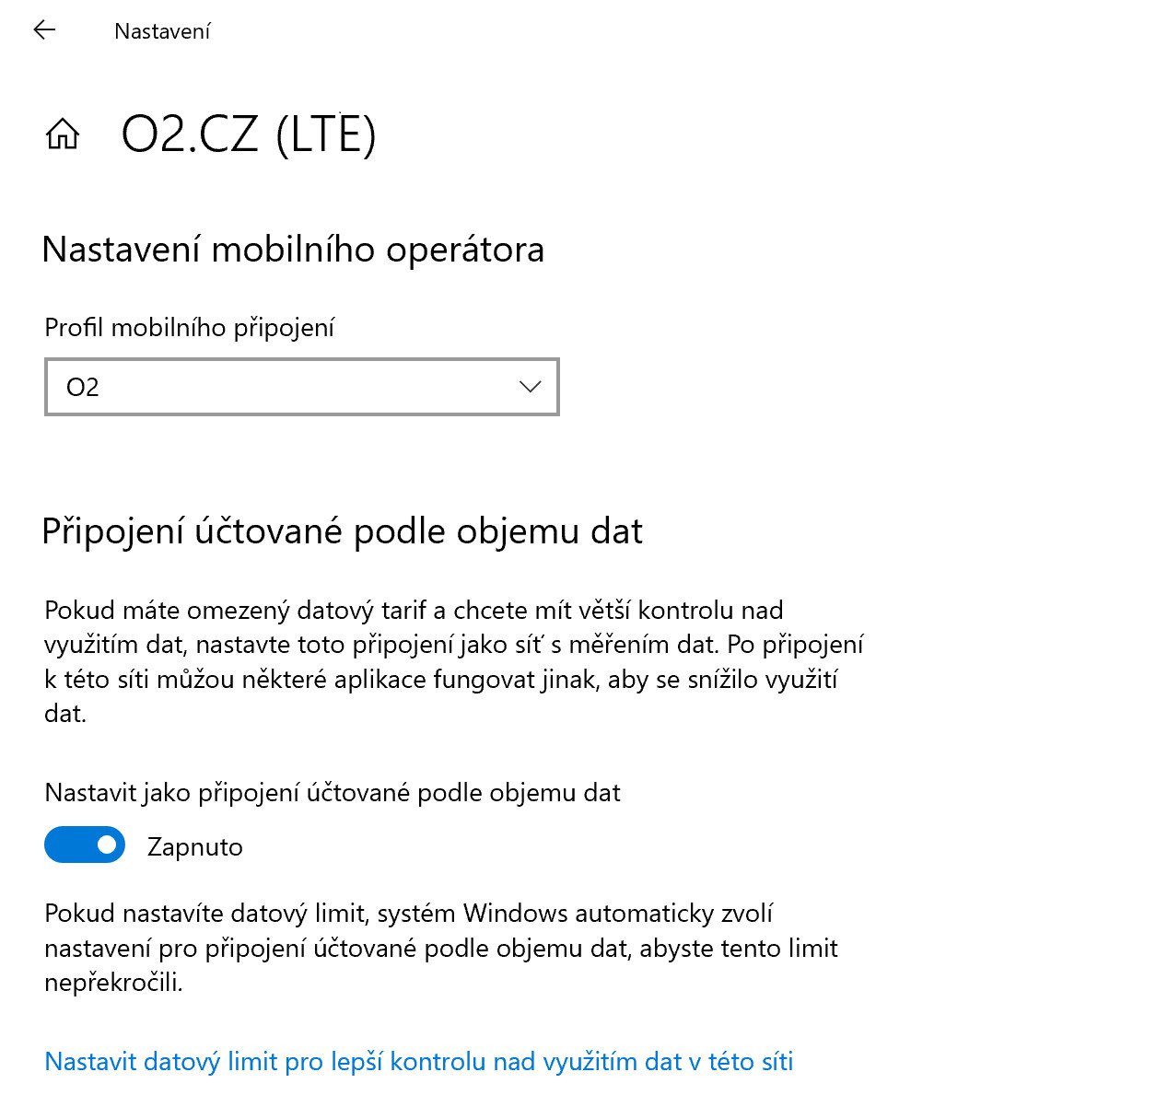This screenshot has width=1168, height=1107.
Task: Click the trailing "nepřekročili." text line
Action: point(113,983)
